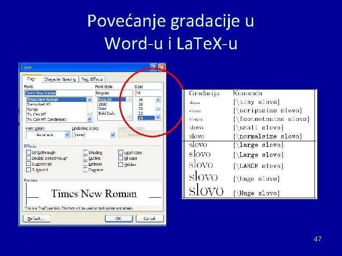Click the Default... button
Viewport: 342px width, 256px height.
pos(37,219)
